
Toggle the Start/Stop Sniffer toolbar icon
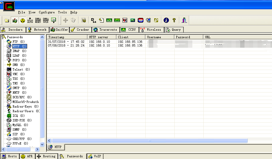(14, 21)
